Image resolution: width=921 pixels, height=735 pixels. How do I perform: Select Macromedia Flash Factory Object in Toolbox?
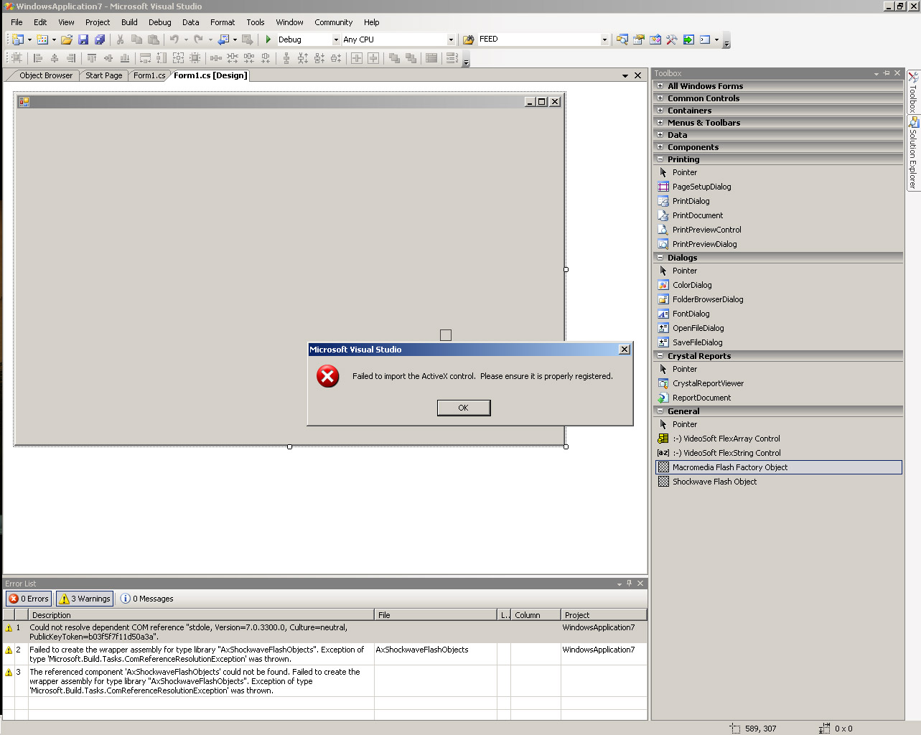(779, 467)
